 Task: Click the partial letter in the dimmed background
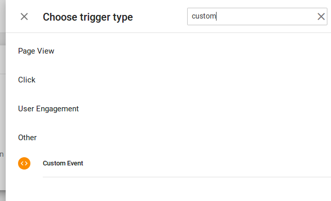[x=2, y=155]
